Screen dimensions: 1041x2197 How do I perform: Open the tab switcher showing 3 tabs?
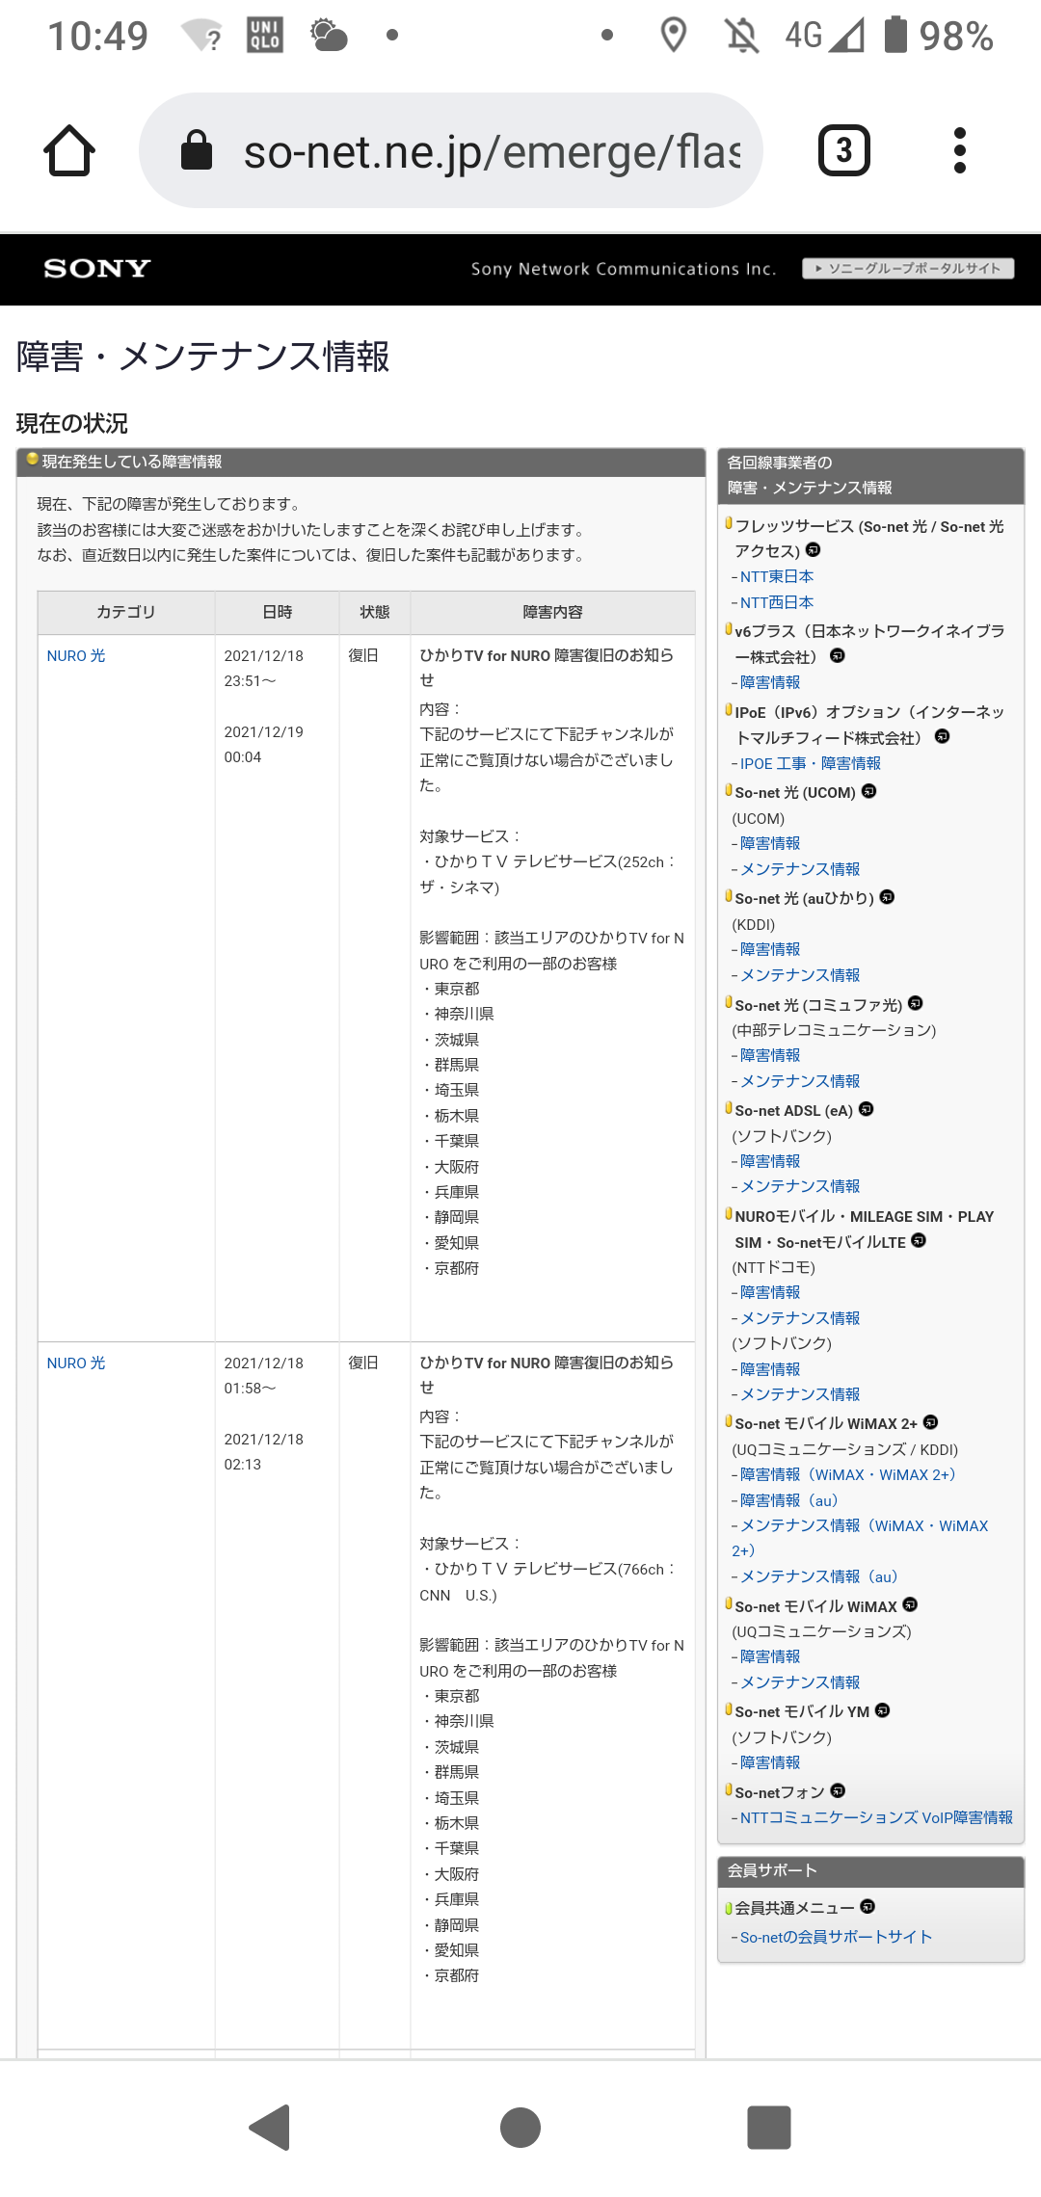(x=843, y=151)
